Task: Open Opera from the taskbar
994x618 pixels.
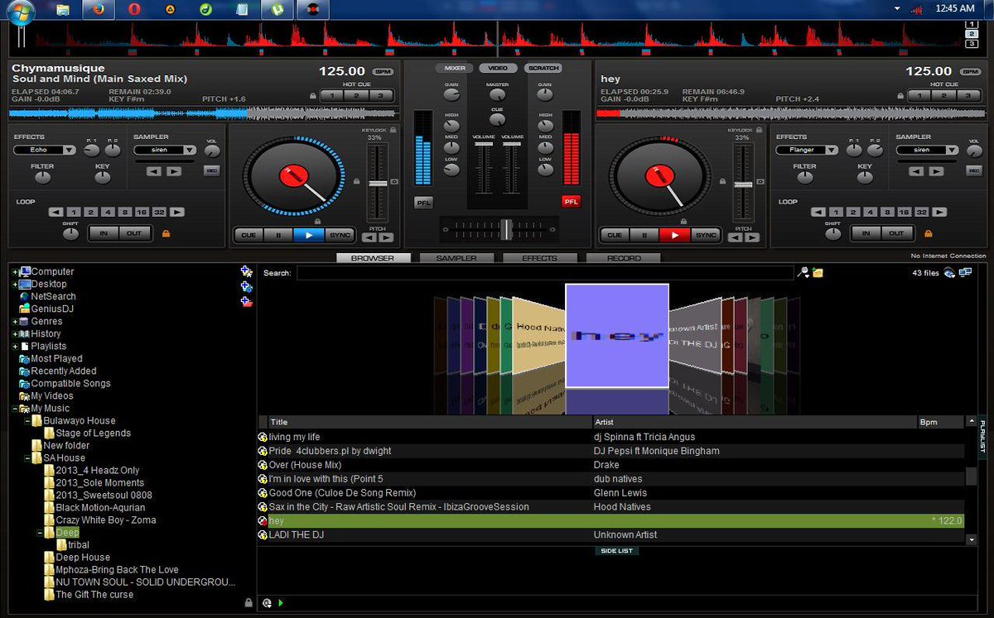Action: [x=133, y=9]
